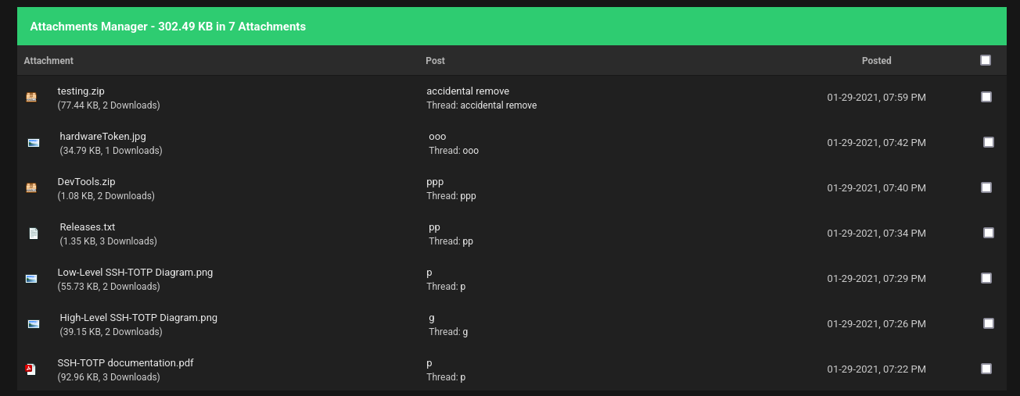Click the text file icon beside Releases.txt
The width and height of the screenshot is (1020, 396).
(34, 234)
